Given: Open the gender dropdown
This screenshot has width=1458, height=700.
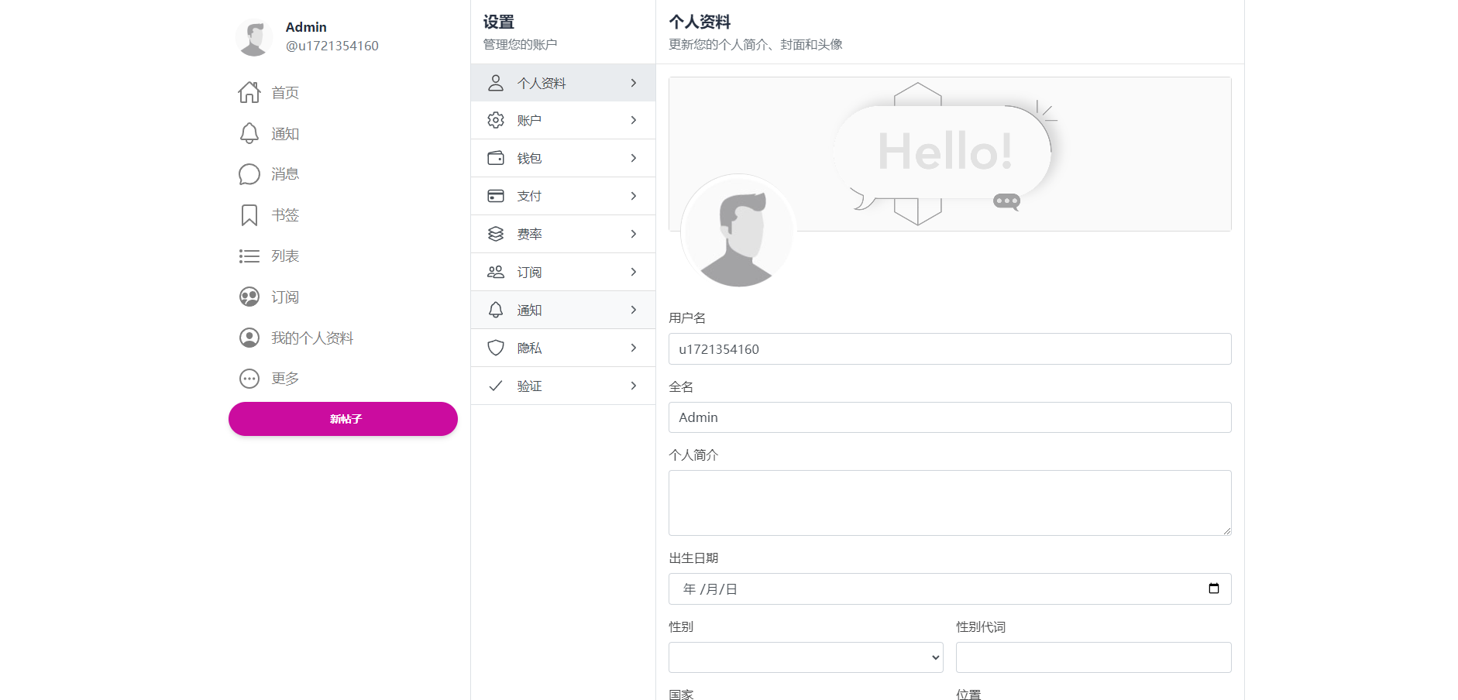Looking at the screenshot, I should point(806,657).
